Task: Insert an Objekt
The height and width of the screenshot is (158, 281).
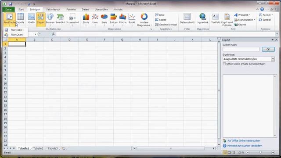Action: click(x=240, y=25)
